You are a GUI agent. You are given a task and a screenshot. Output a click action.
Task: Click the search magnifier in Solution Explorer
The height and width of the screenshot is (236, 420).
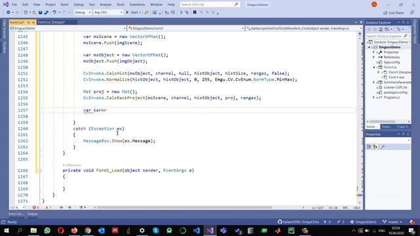pyautogui.click(x=406, y=36)
